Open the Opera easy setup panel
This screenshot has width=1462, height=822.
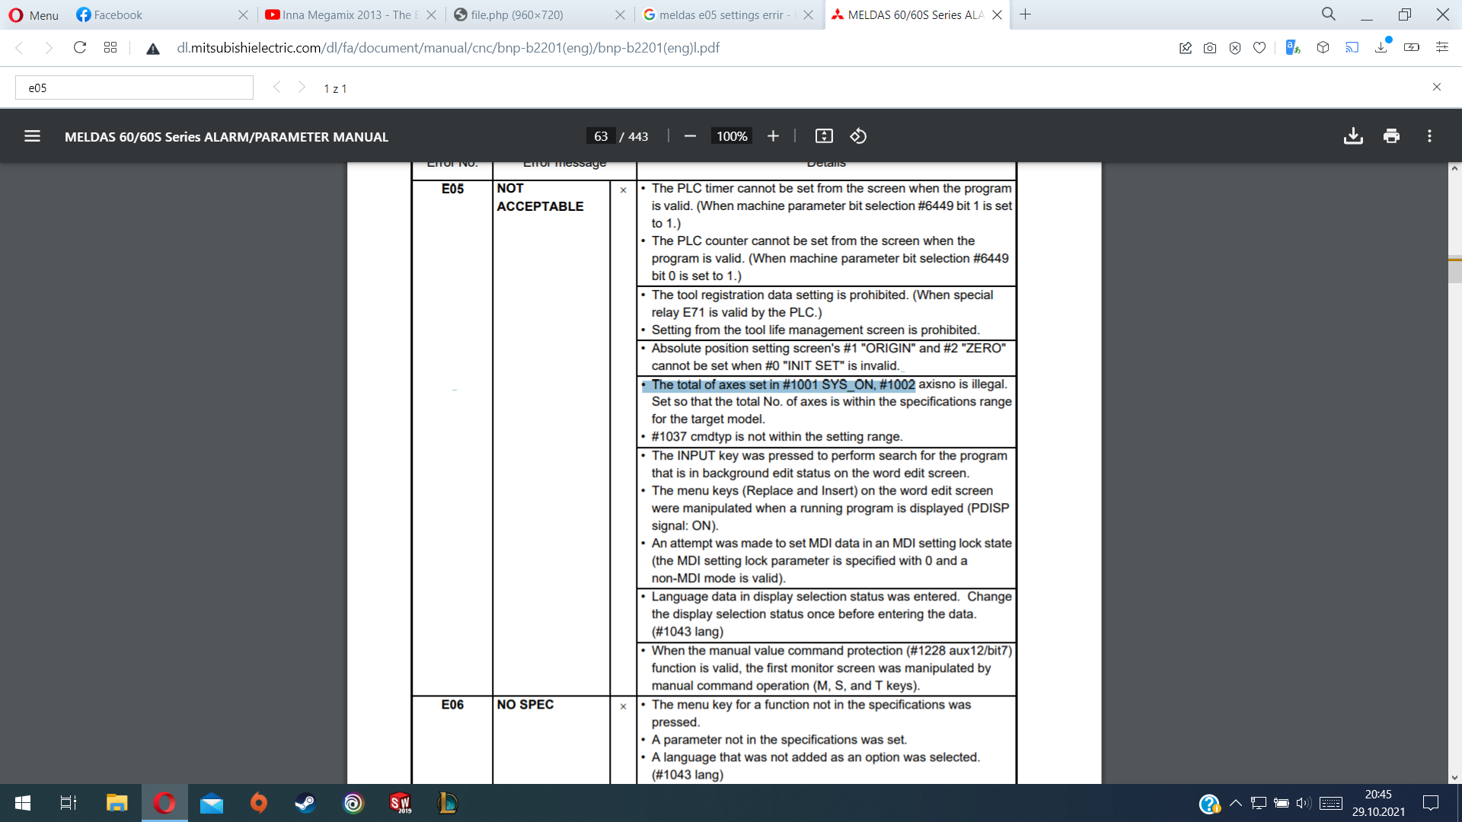pos(1441,48)
